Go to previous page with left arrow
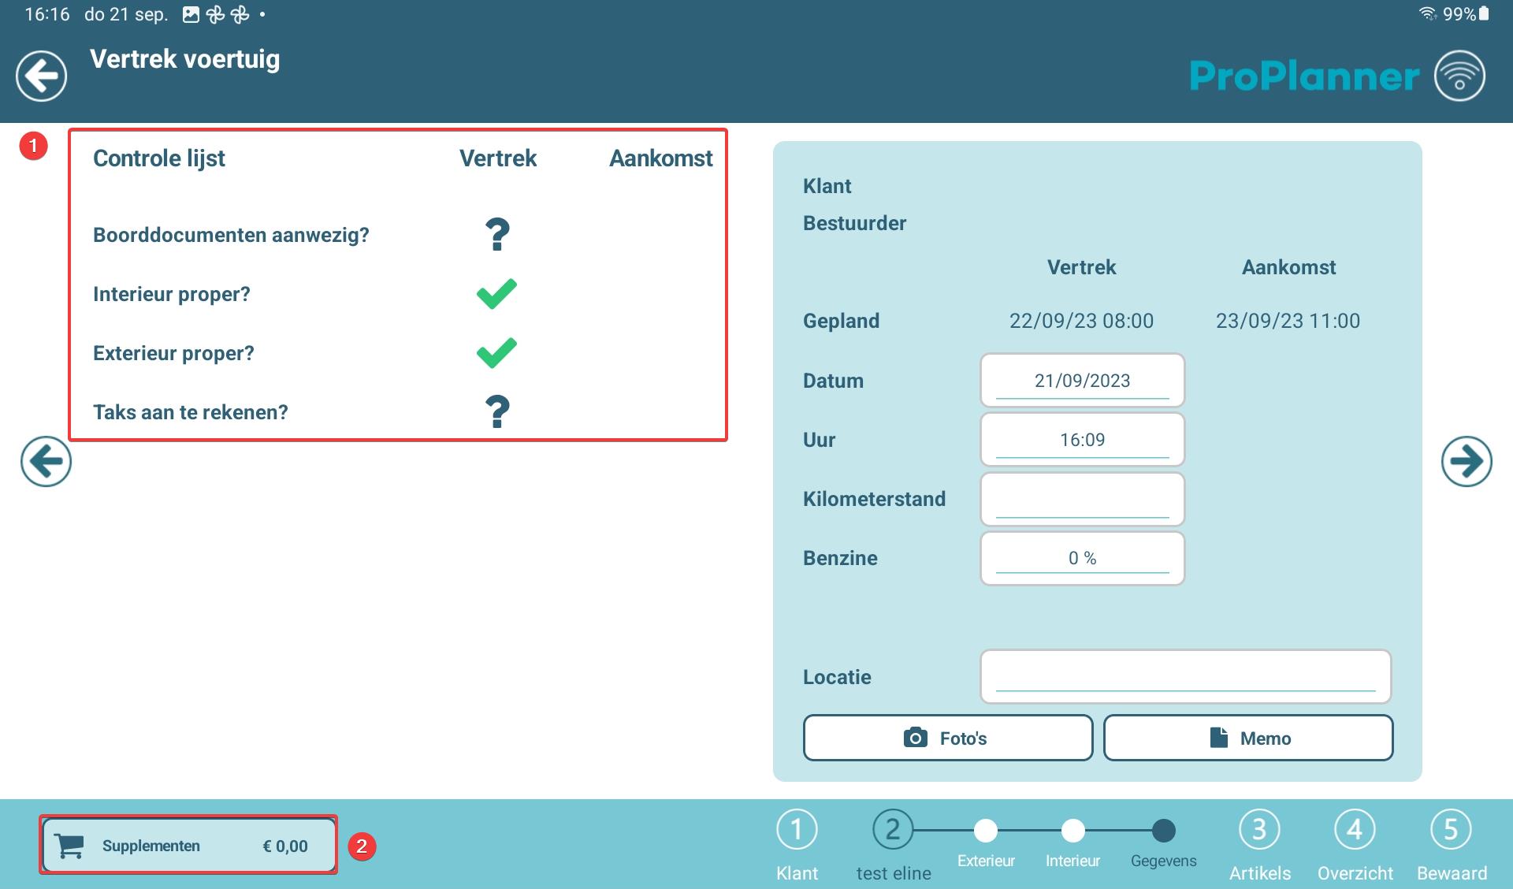This screenshot has height=889, width=1513. 46,461
